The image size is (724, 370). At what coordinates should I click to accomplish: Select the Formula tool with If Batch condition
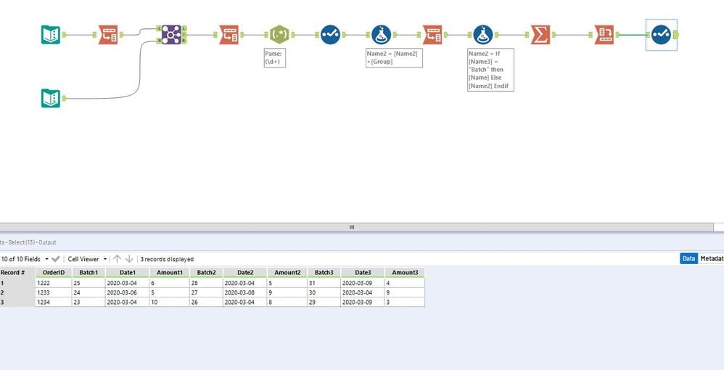483,35
